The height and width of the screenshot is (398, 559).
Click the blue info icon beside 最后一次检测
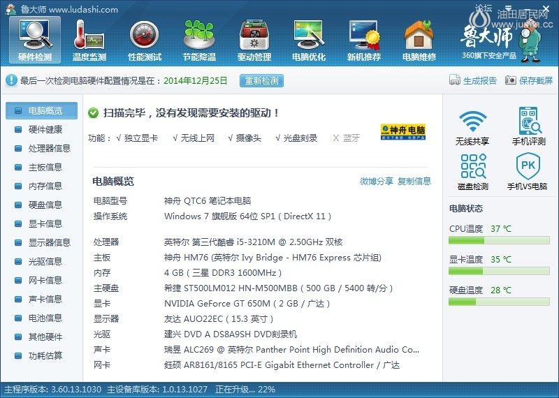(x=11, y=80)
